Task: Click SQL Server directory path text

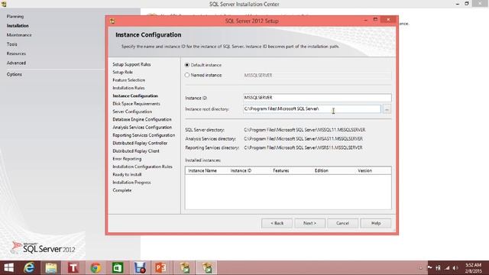Action: [x=305, y=130]
